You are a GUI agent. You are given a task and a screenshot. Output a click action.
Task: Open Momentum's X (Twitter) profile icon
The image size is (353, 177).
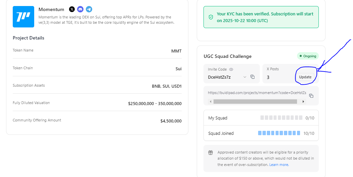(72, 9)
